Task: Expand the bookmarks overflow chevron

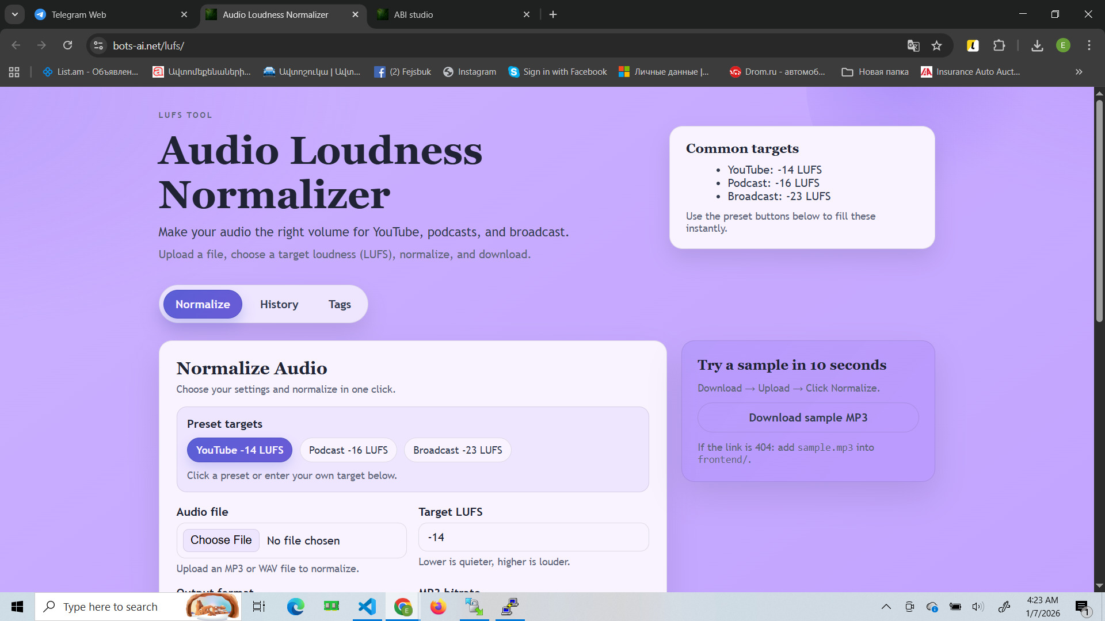Action: [1079, 72]
